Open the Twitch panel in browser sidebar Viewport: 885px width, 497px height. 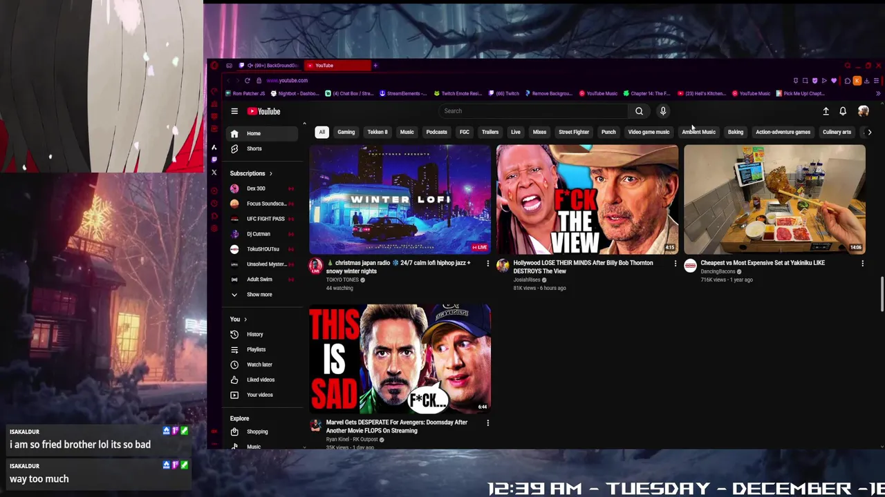click(214, 159)
